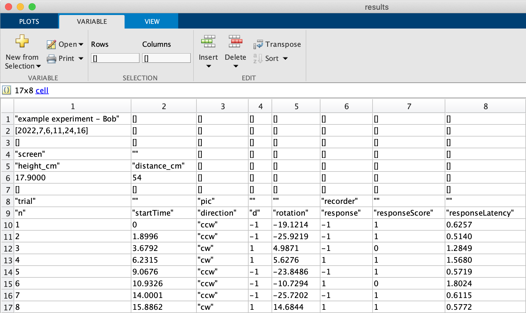This screenshot has width=526, height=313.
Task: Switch to the PLOTS tab
Action: pos(29,21)
